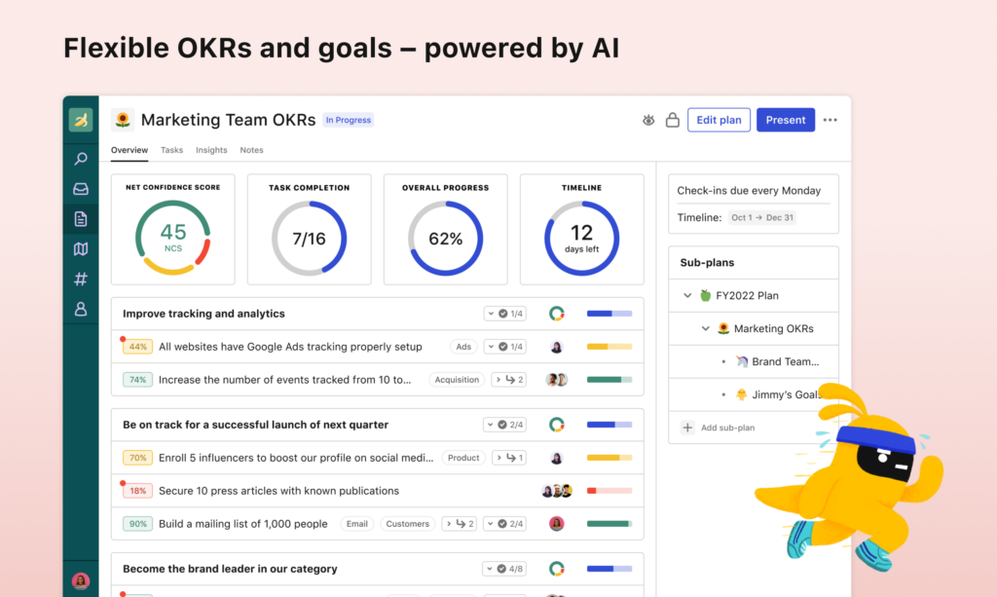This screenshot has width=997, height=597.
Task: Click progress bar for mailing list key result
Action: coord(609,524)
